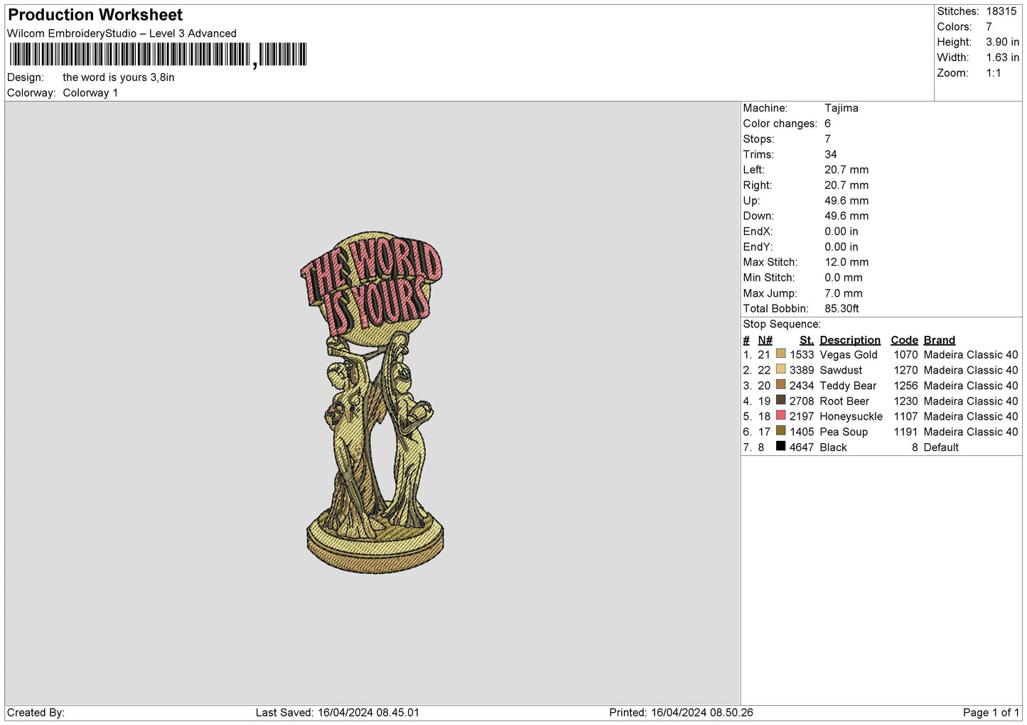
Task: Click the 'Colorway 1' value
Action: pyautogui.click(x=90, y=93)
